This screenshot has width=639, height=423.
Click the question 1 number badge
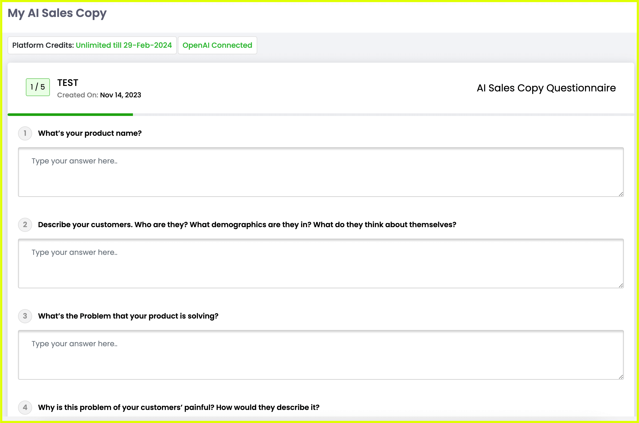[x=25, y=133]
